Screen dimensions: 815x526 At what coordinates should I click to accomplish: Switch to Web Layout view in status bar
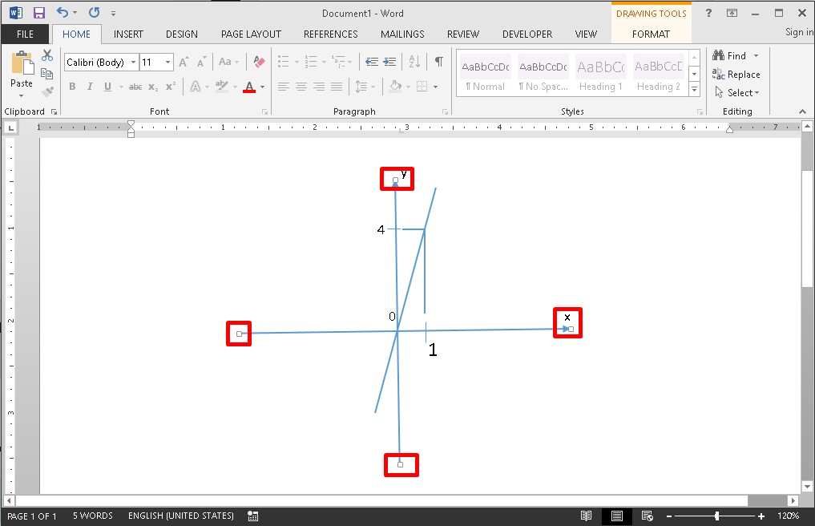pos(647,516)
